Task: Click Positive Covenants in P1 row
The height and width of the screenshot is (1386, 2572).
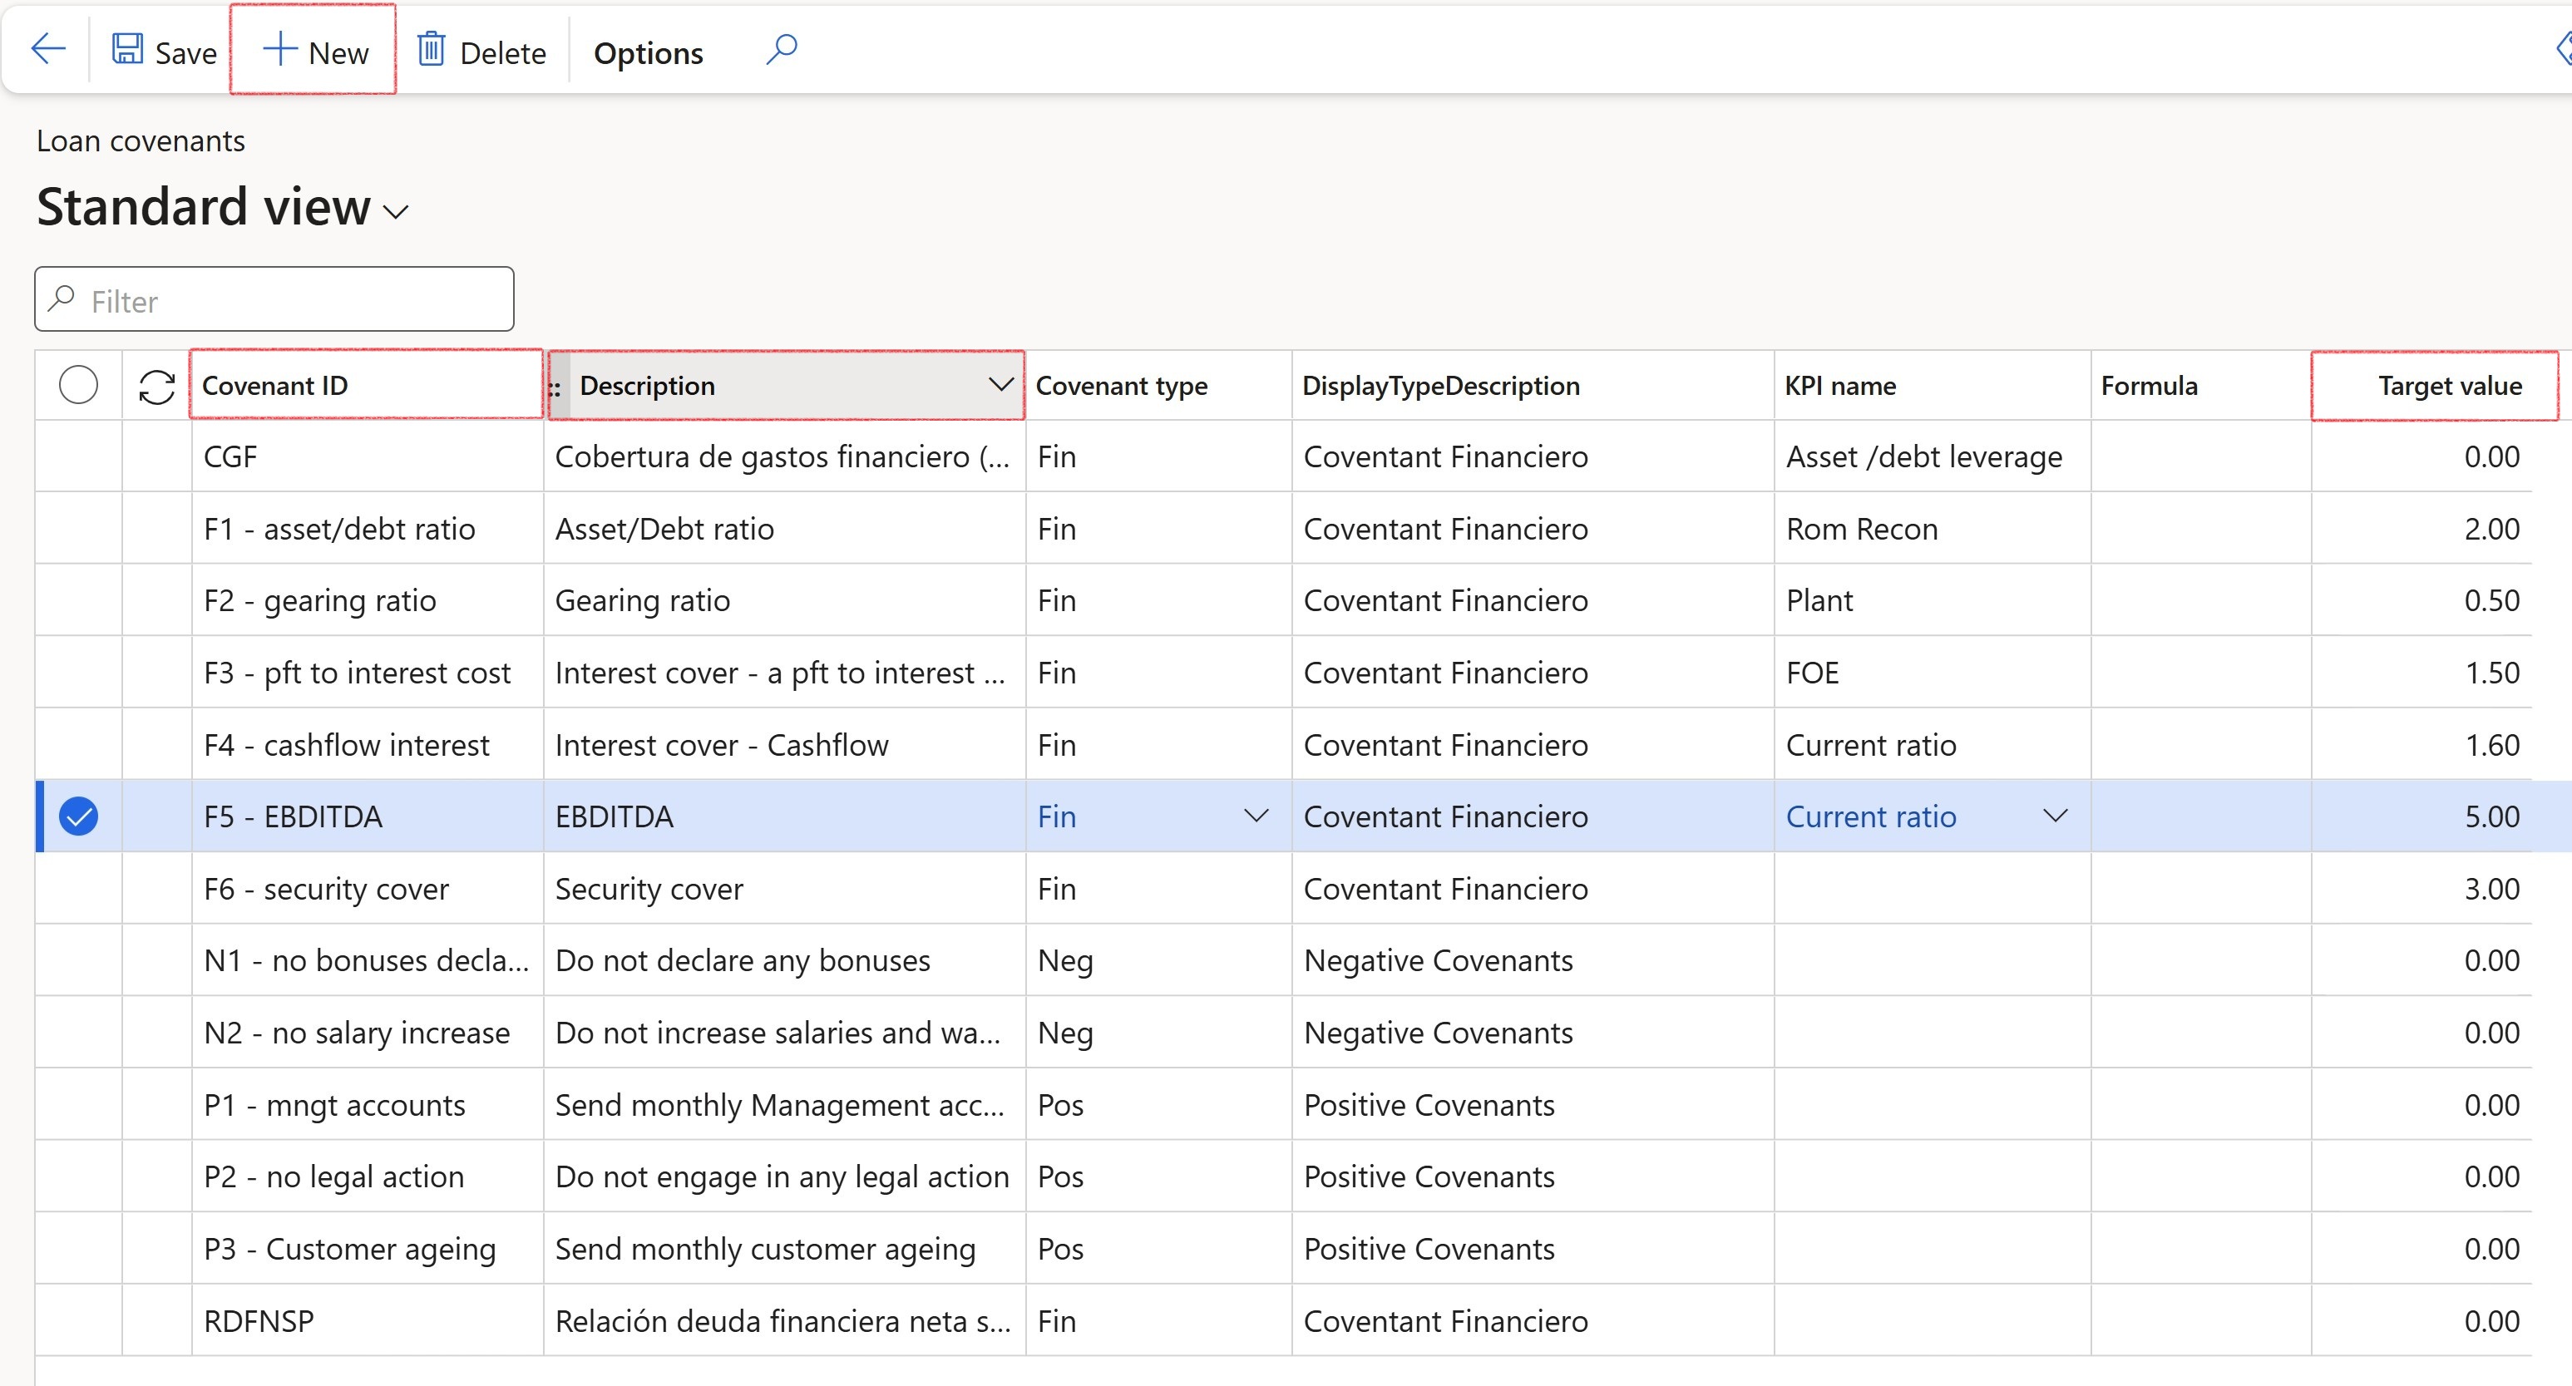Action: tap(1533, 1106)
